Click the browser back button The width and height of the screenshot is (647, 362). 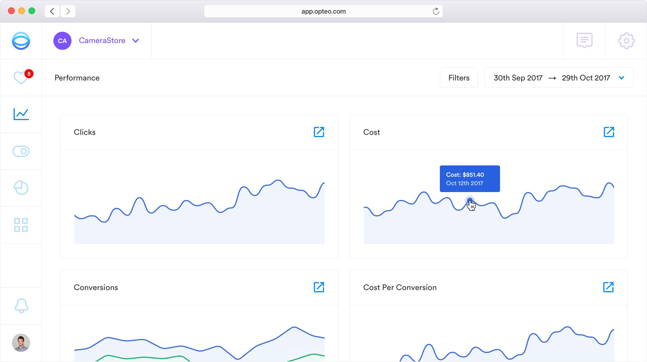[52, 11]
